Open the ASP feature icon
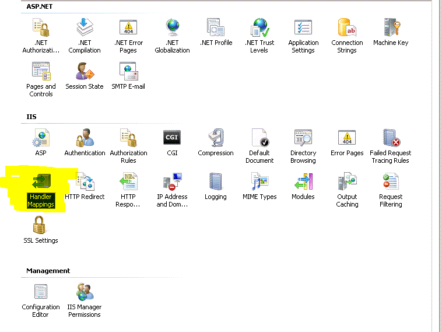 tap(41, 138)
